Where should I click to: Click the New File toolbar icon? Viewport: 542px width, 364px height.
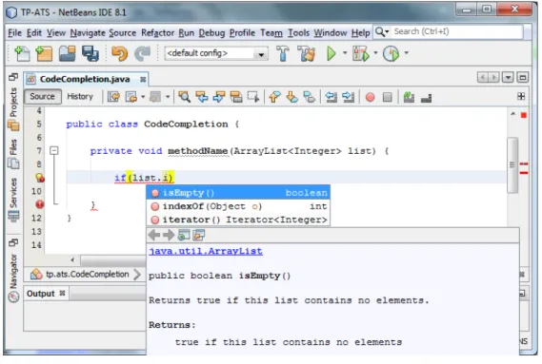pos(22,54)
